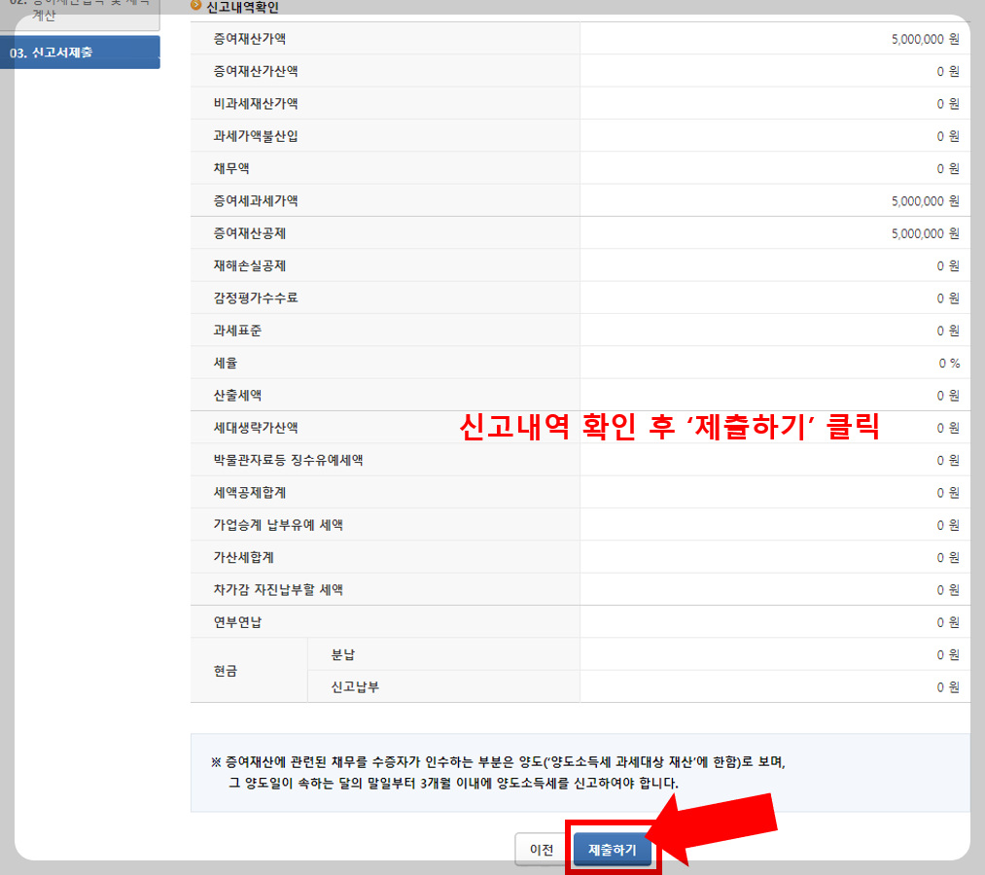Screen dimensions: 985x875
Task: Select the 분납 row under 현금
Action: point(389,654)
